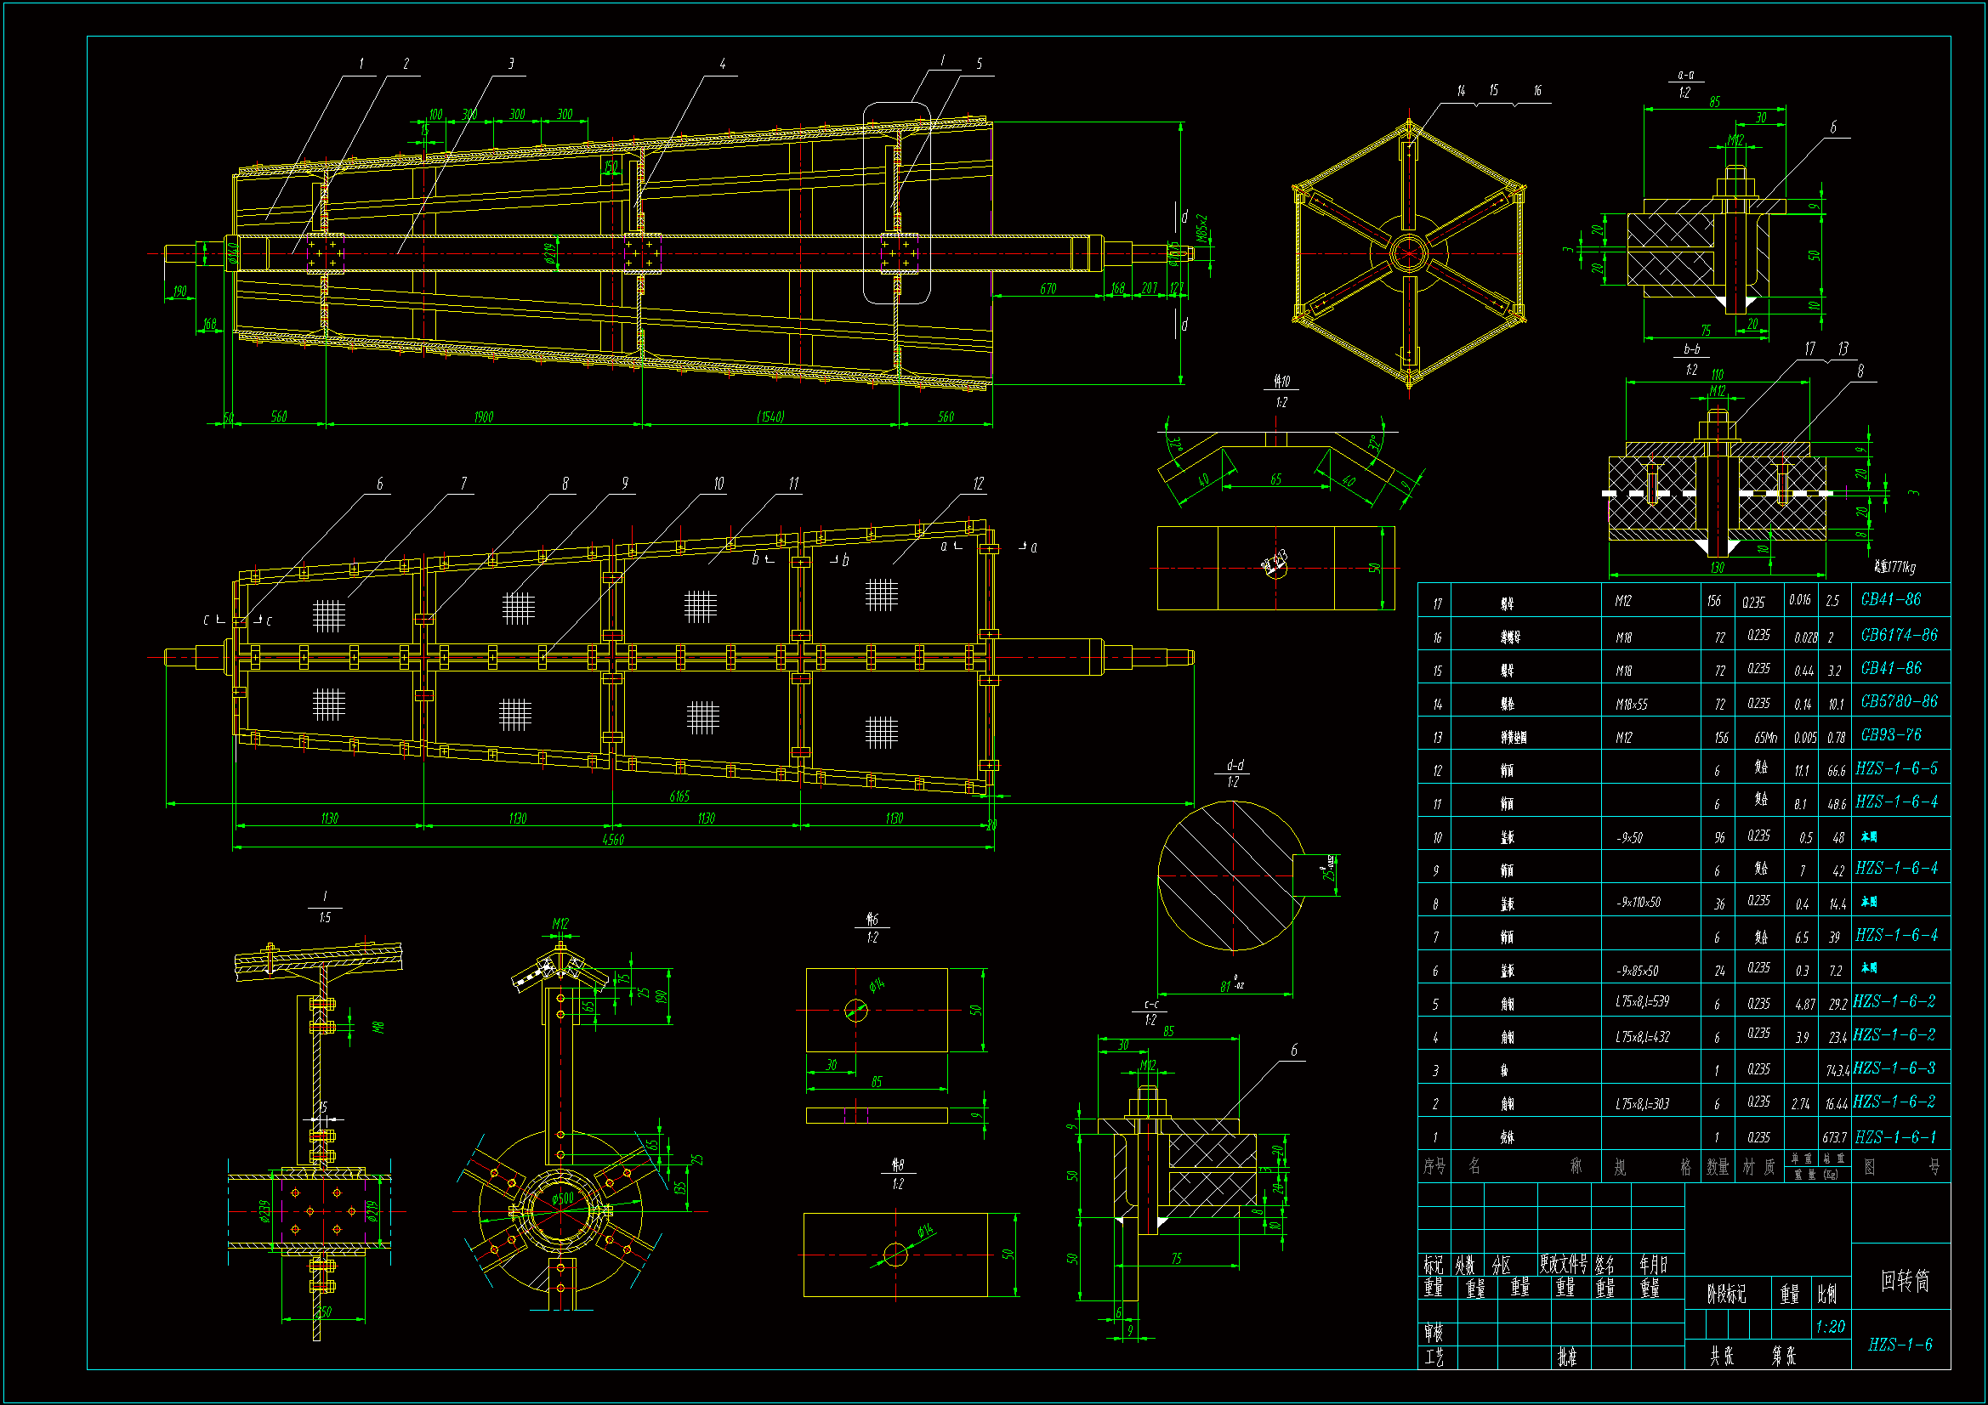Viewport: 1988px width, 1405px height.
Task: Select the 4560 length dimension text
Action: click(613, 839)
